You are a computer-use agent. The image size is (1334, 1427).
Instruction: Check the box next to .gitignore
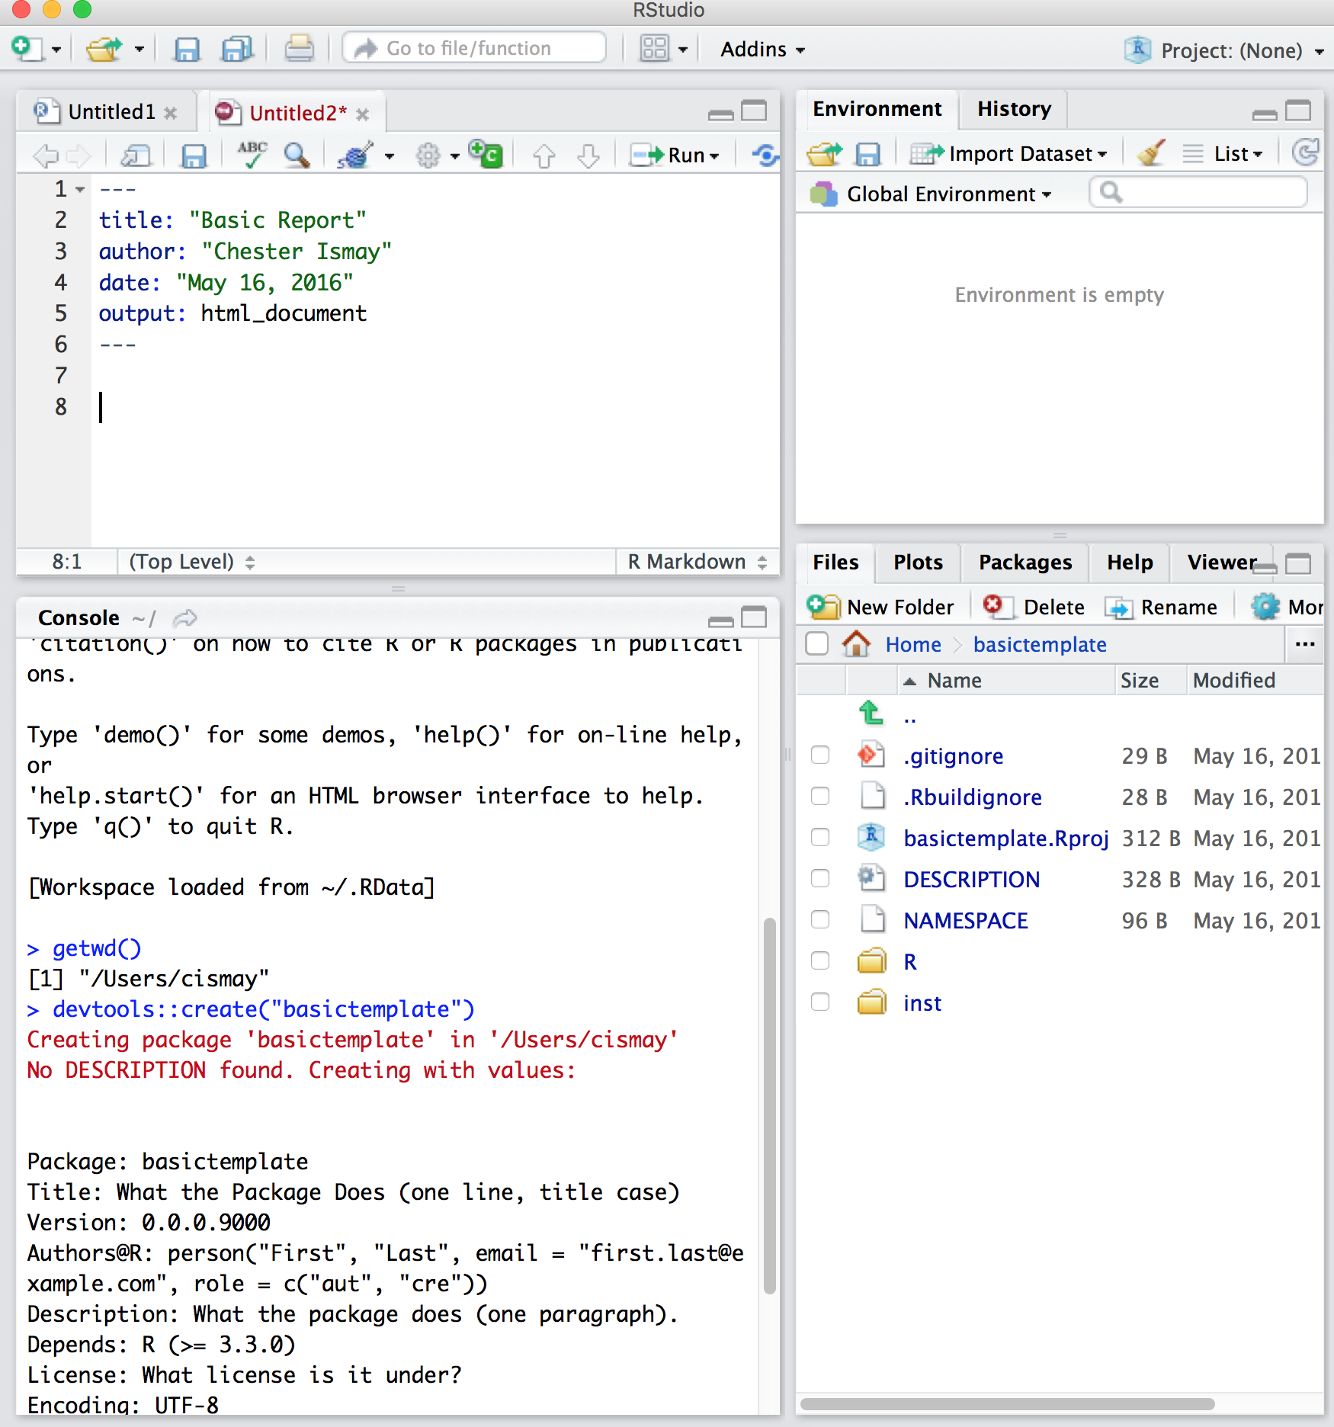click(x=820, y=755)
